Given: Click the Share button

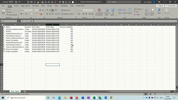Looking at the screenshot, I should 160,6.
